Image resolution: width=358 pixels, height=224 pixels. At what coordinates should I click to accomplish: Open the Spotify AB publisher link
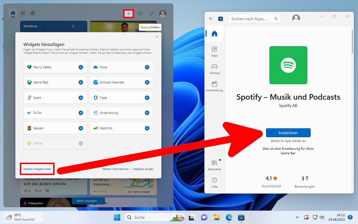tap(288, 106)
